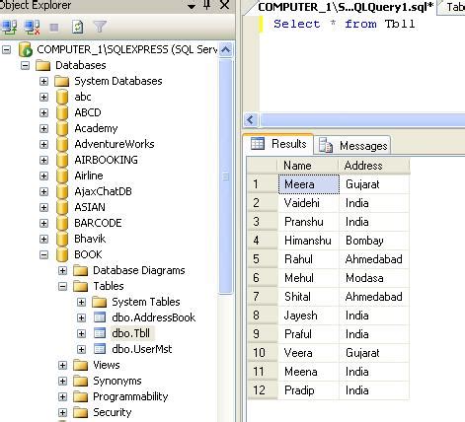465x422 pixels.
Task: Select the Bhavik database
Action: (x=90, y=239)
